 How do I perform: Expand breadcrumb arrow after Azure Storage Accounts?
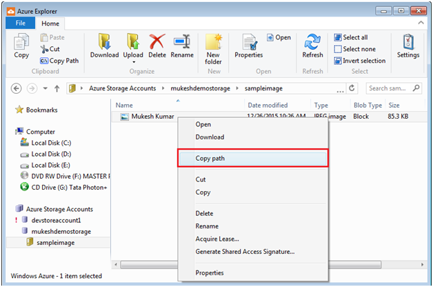click(x=163, y=88)
